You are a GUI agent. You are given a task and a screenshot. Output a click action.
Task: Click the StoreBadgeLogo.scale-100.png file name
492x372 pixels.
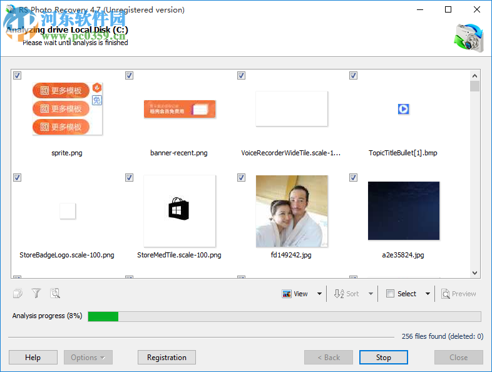coord(67,255)
